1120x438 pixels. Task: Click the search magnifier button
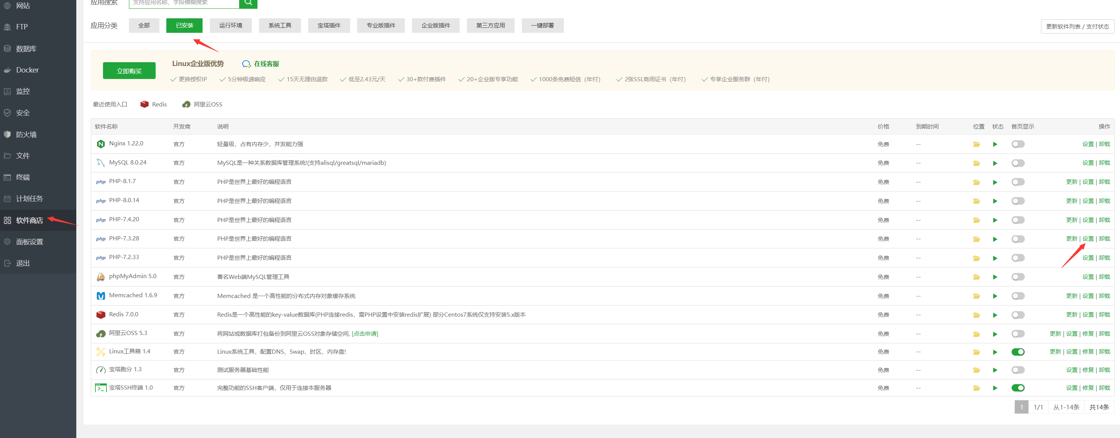coord(248,3)
